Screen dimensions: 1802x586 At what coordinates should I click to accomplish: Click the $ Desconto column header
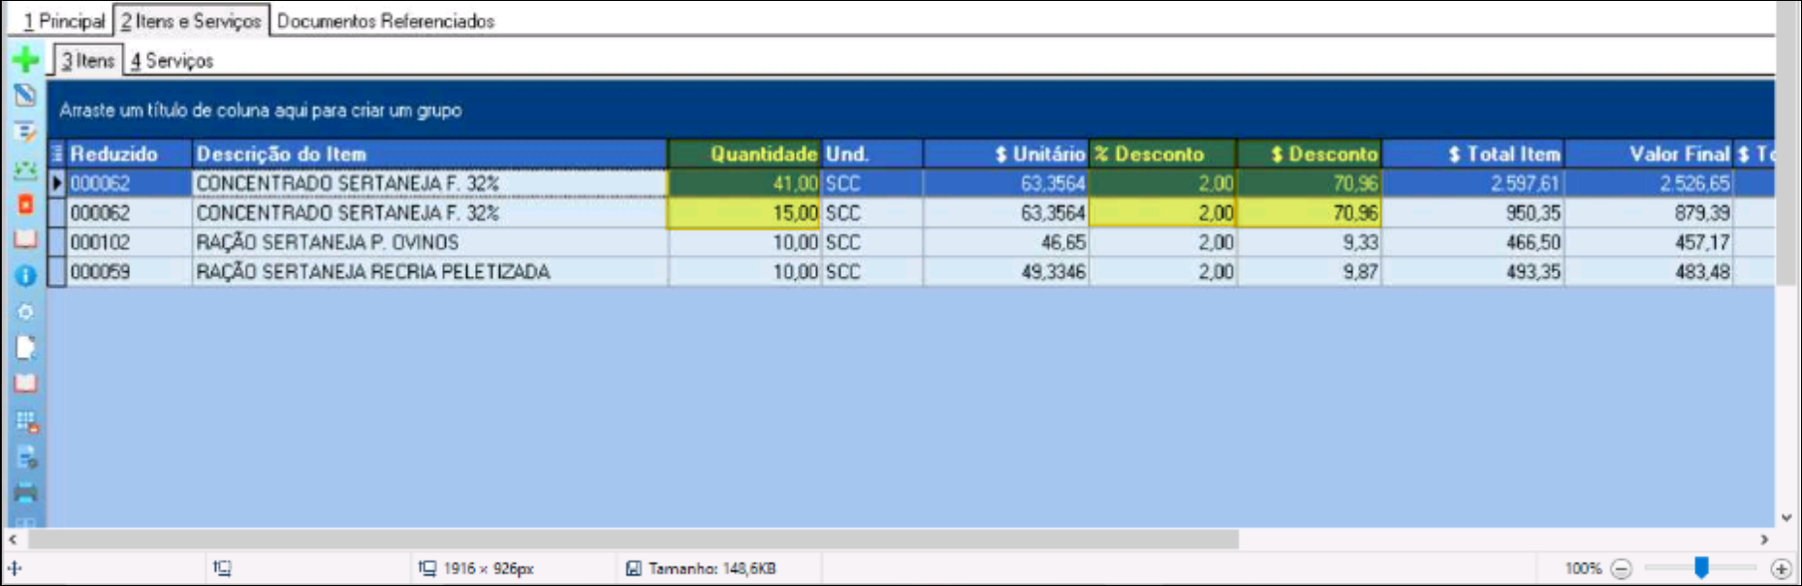pyautogui.click(x=1310, y=154)
